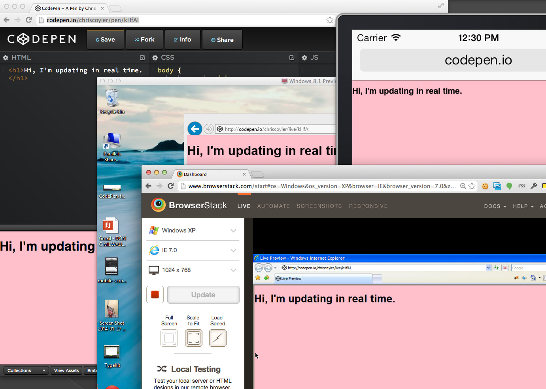Viewport: 546px width, 389px height.
Task: Click the green refresh button in IE7
Action: coord(496,268)
